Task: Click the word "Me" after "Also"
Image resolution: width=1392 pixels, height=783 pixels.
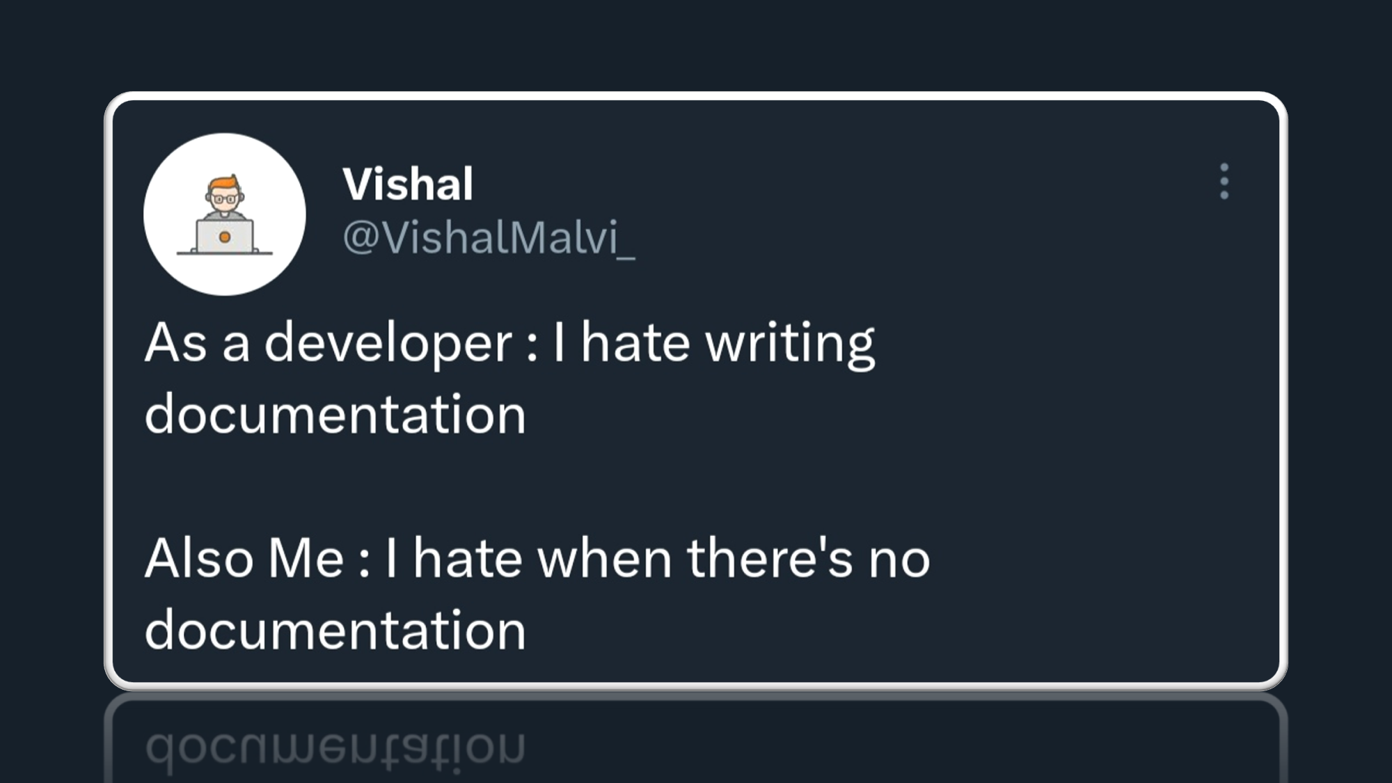Action: tap(306, 559)
